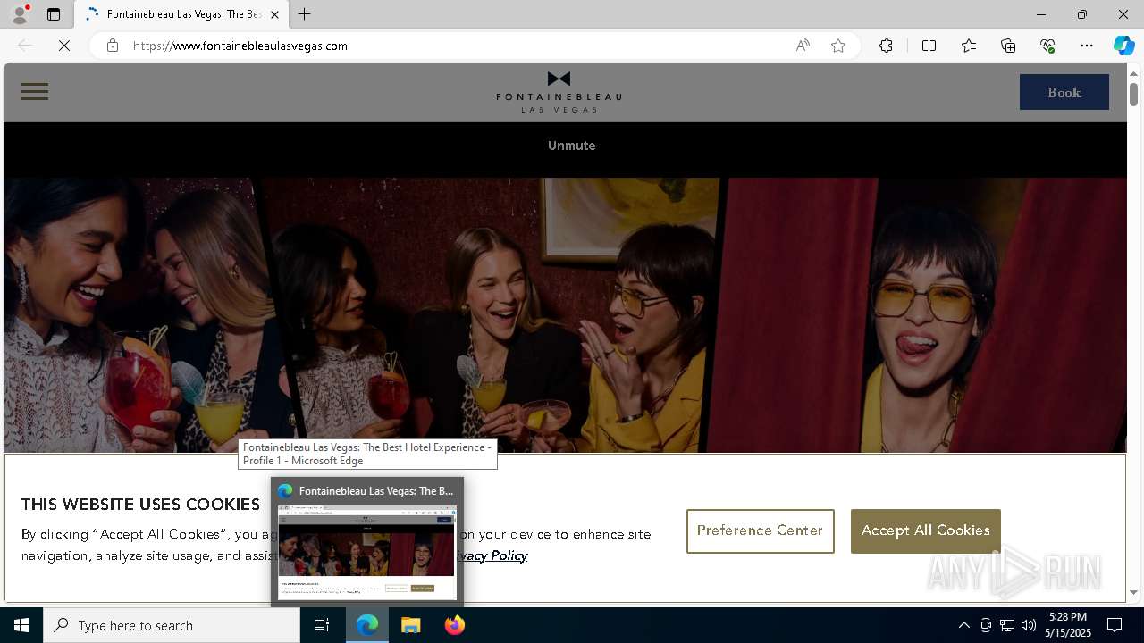Launch Firefox from the taskbar
The image size is (1144, 643).
click(x=455, y=625)
